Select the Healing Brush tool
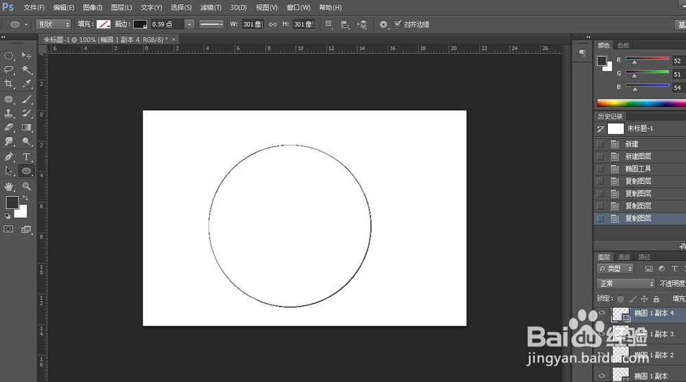686x382 pixels. click(9, 99)
